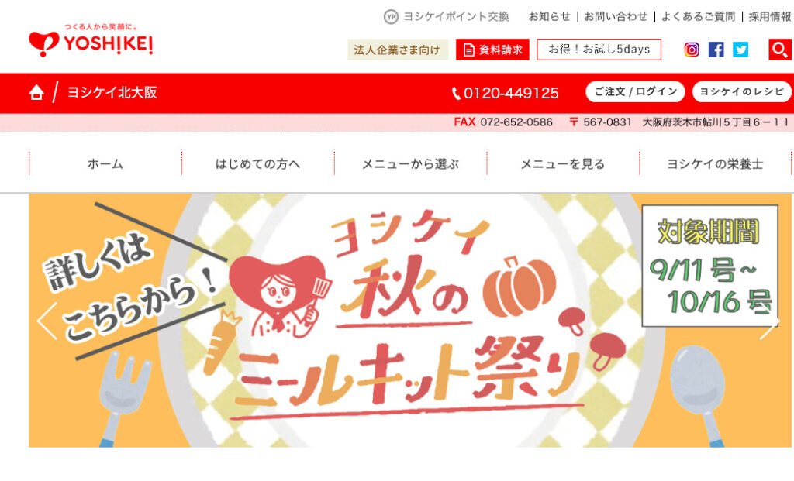
Task: Click the autumn meal kit festival banner
Action: [x=410, y=321]
